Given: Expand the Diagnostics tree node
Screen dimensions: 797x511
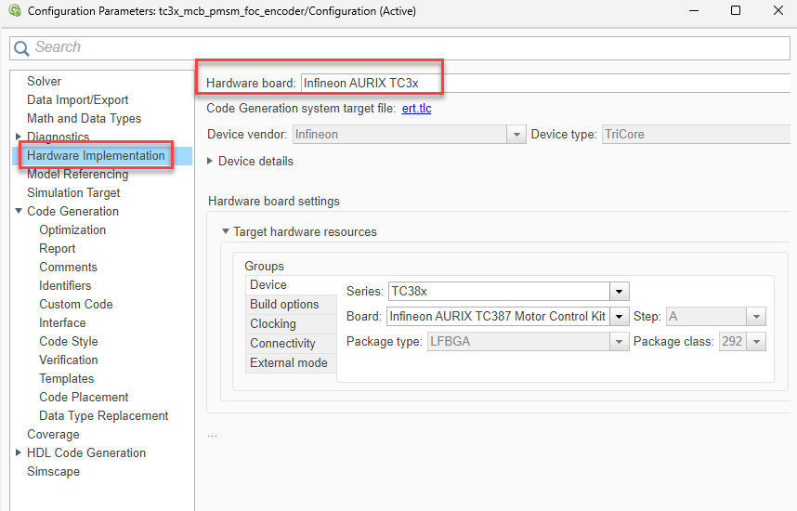Looking at the screenshot, I should coord(19,137).
